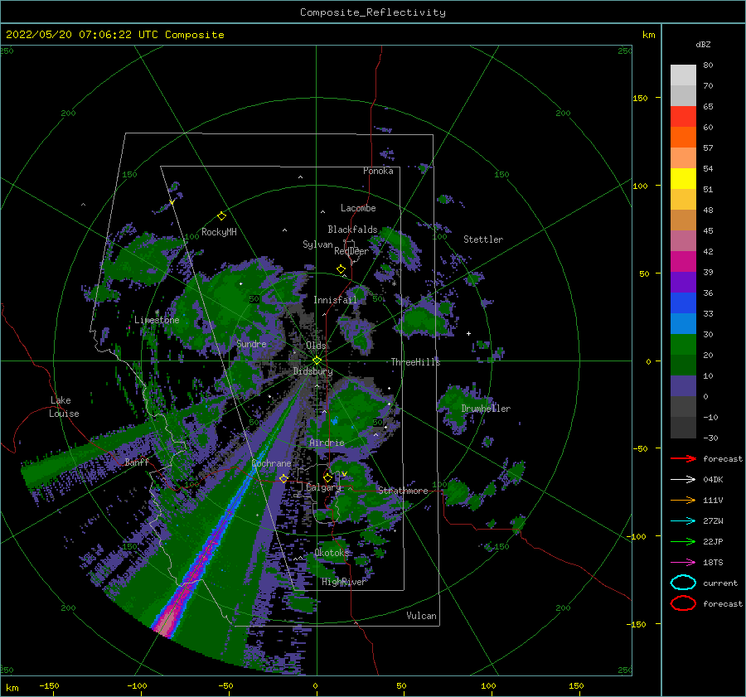Select the magenta 42 dBZ legend swatch
746x697 pixels.
pyautogui.click(x=683, y=261)
